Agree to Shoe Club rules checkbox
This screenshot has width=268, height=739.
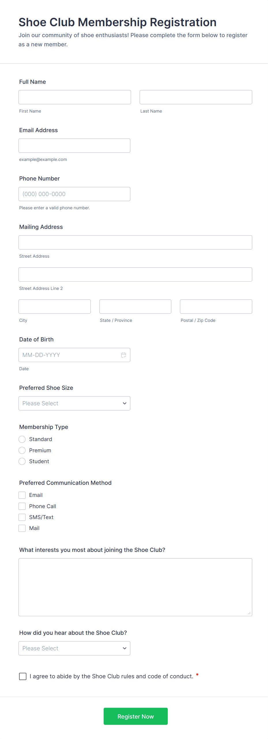[x=23, y=676]
